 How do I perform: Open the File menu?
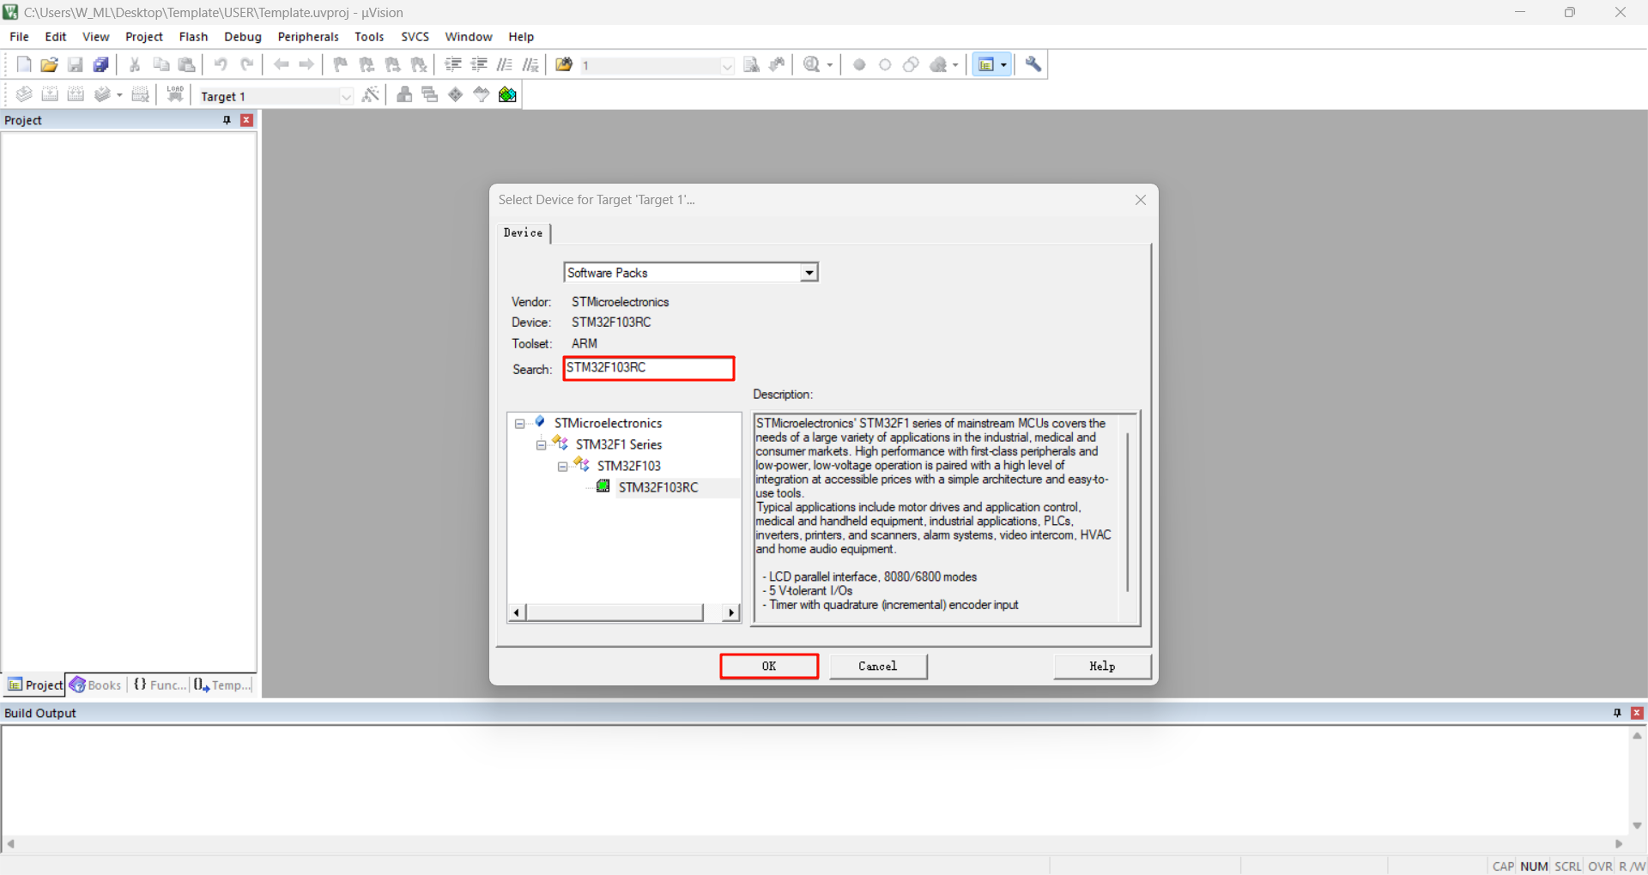click(x=19, y=37)
